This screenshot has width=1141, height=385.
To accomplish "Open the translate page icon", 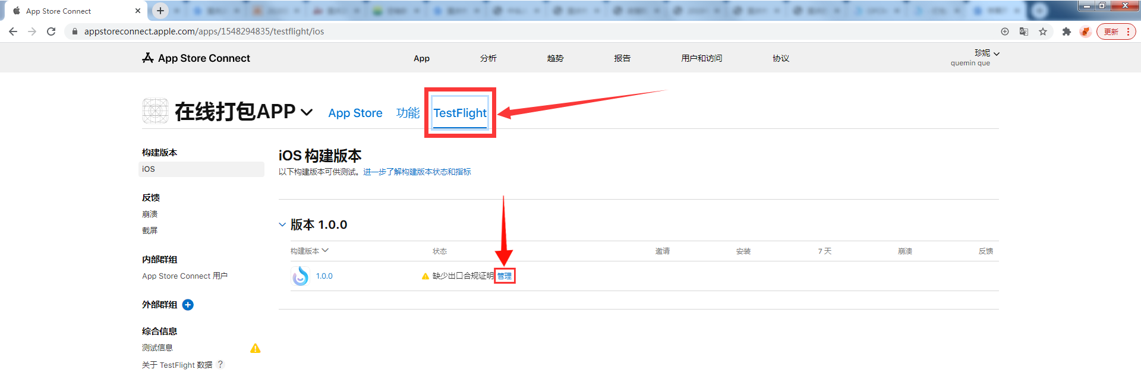I will pyautogui.click(x=1024, y=31).
